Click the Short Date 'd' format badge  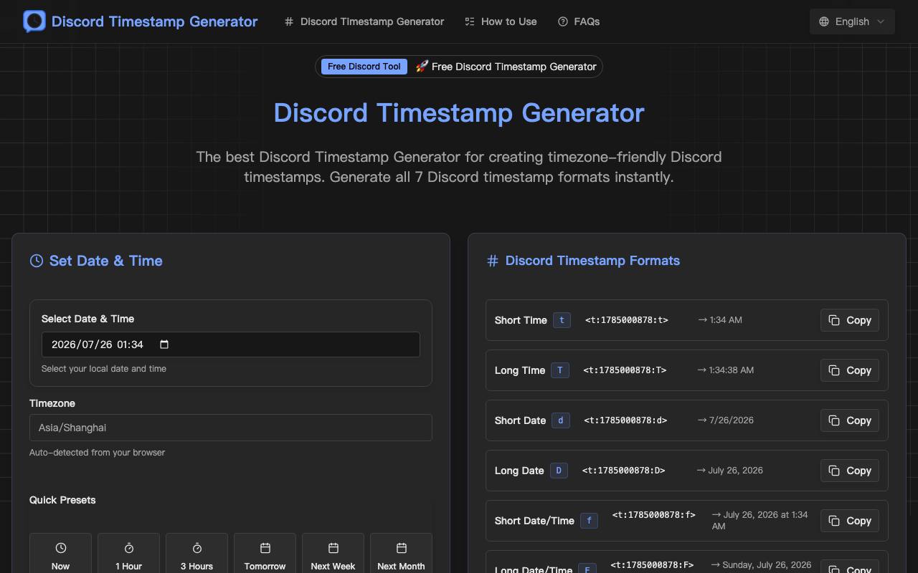point(561,420)
